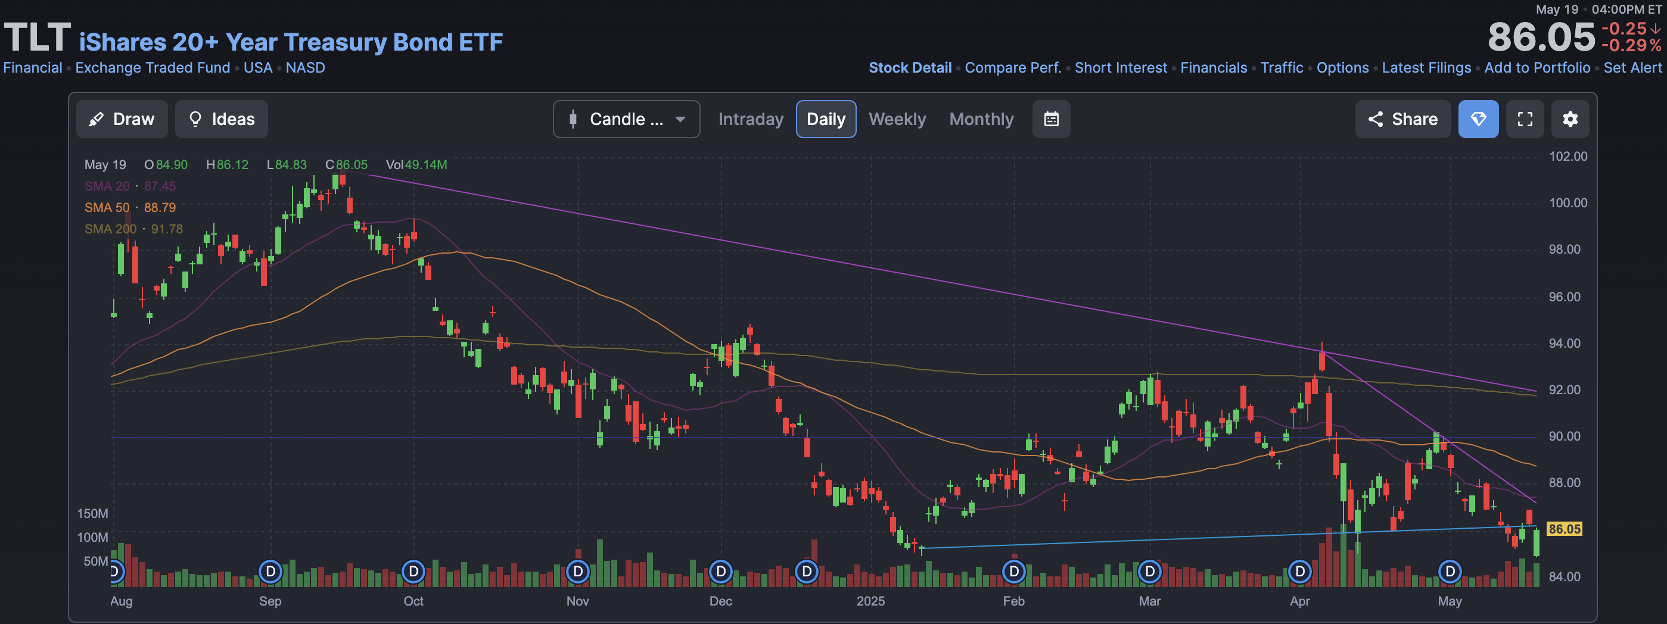The width and height of the screenshot is (1667, 624).
Task: Open the Exchange Traded Fund link
Action: click(153, 67)
